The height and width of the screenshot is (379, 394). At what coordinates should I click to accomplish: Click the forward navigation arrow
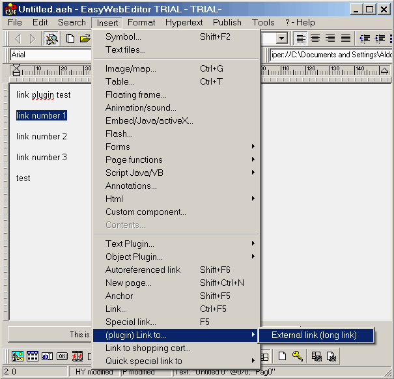(33, 38)
